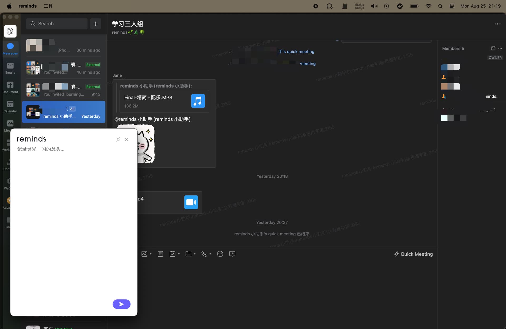
Task: Click the plus button next to Search
Action: tap(95, 24)
